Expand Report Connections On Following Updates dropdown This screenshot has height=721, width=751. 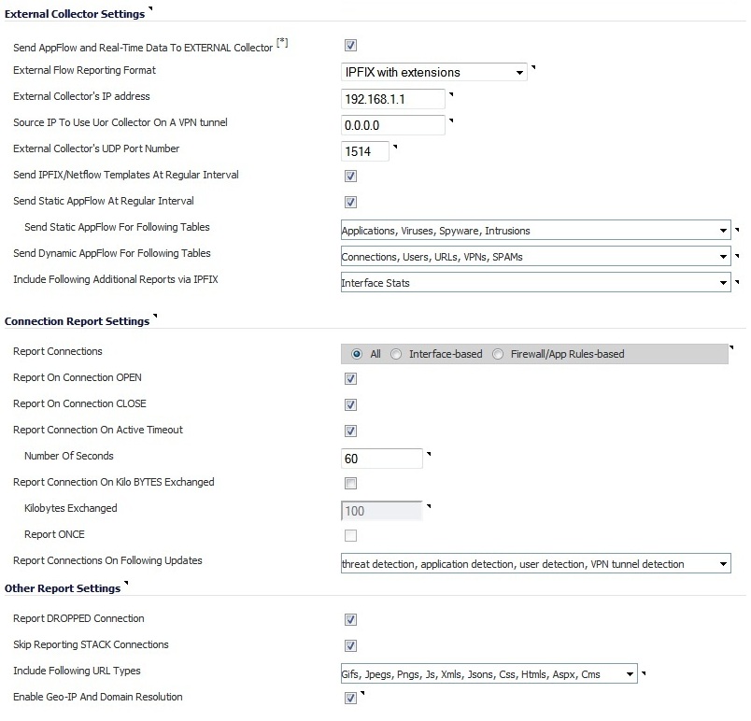point(535,564)
